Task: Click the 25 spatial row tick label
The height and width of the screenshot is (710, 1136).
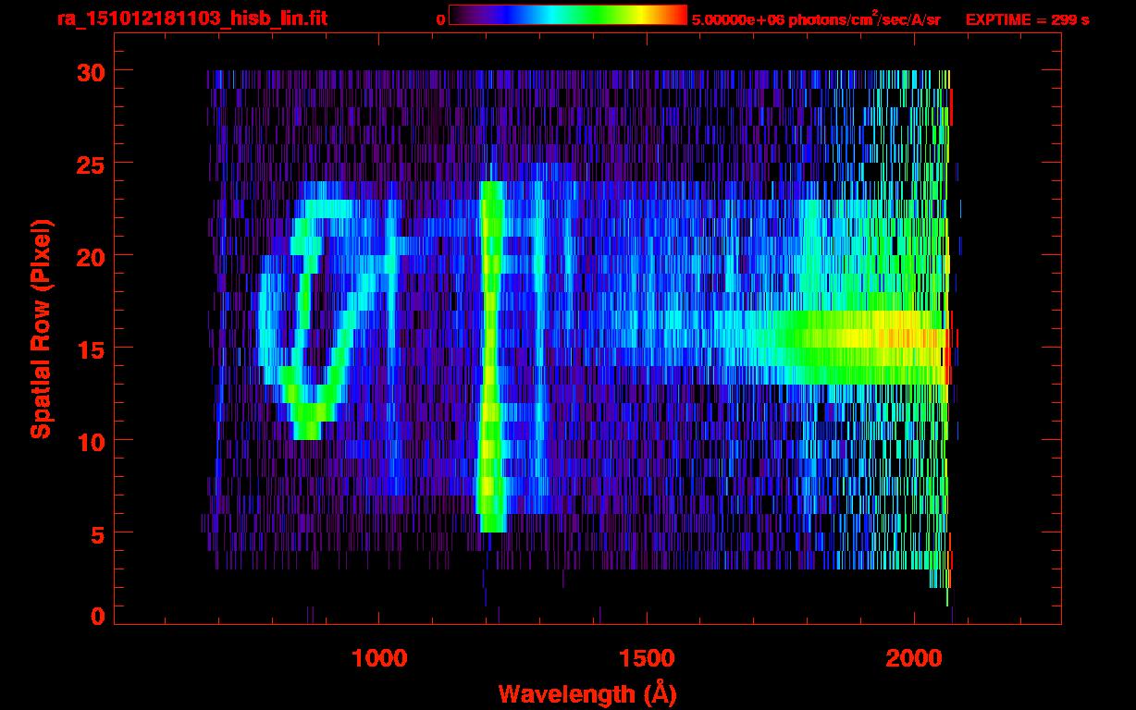Action: pos(90,164)
